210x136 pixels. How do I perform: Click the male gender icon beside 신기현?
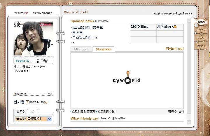(x=27, y=102)
